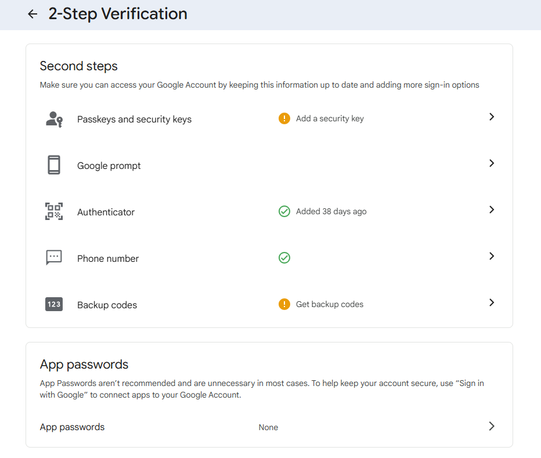This screenshot has width=541, height=458.
Task: Open the Phone number row chevron
Action: 492,256
